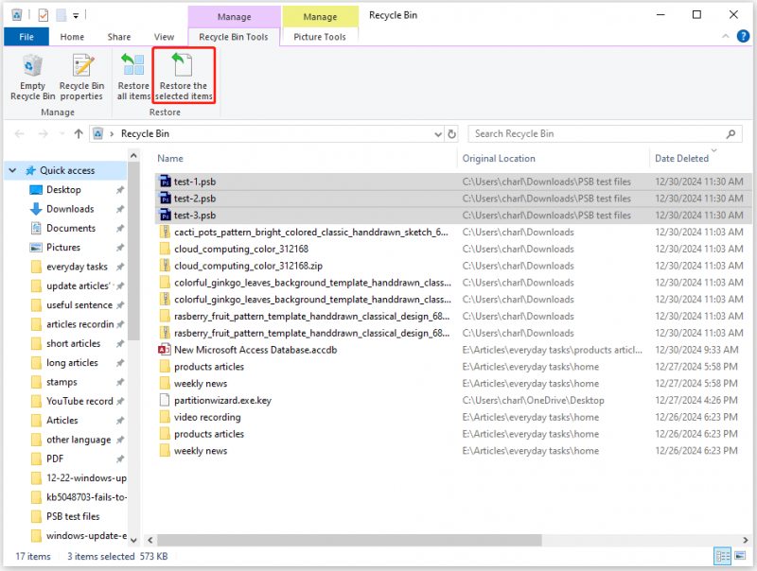Select New Microsoft Access Database.accdb icon

point(165,350)
